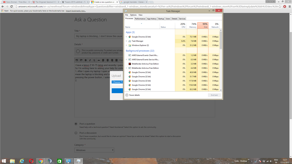Open the View menu in Task Manager
Image resolution: width=292 pixels, height=164 pixels.
(140, 15)
